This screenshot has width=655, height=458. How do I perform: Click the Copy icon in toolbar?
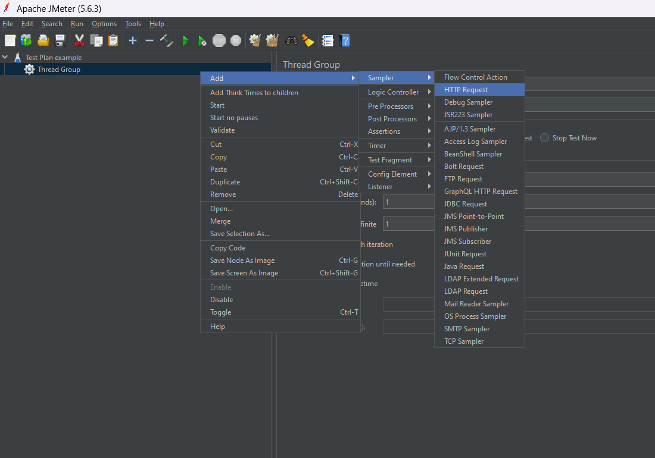coord(96,40)
